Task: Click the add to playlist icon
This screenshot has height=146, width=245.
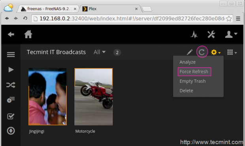Action: (11, 100)
